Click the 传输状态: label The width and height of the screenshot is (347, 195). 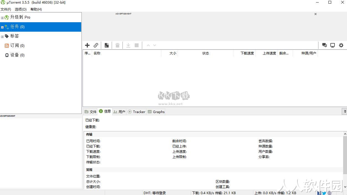click(93, 162)
